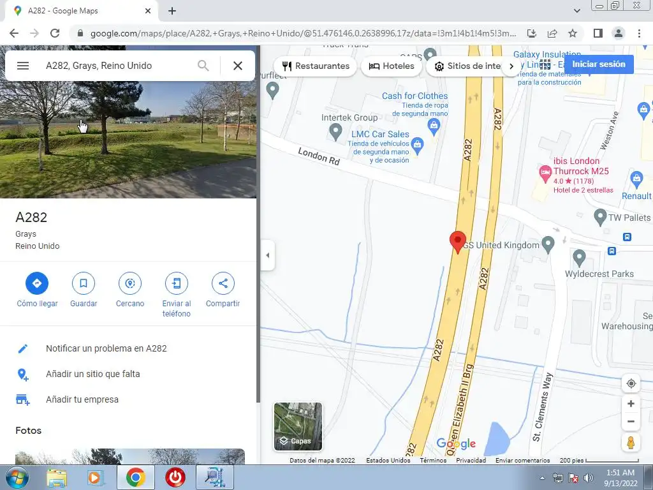Image resolution: width=653 pixels, height=490 pixels.
Task: Click the ibis London Thurrock hotel marker
Action: pyautogui.click(x=545, y=174)
